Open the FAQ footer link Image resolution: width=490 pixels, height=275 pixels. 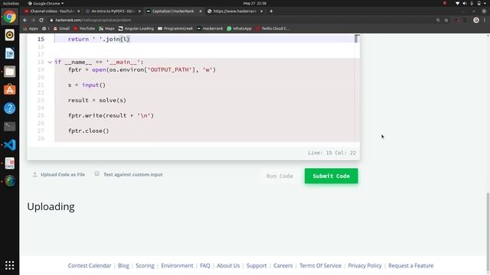tap(205, 266)
